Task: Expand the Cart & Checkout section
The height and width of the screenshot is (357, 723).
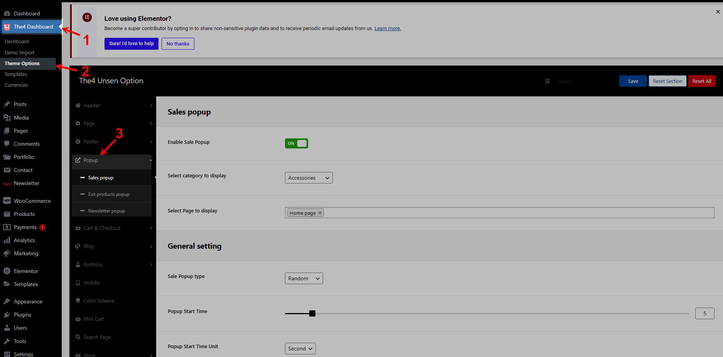Action: (x=113, y=228)
